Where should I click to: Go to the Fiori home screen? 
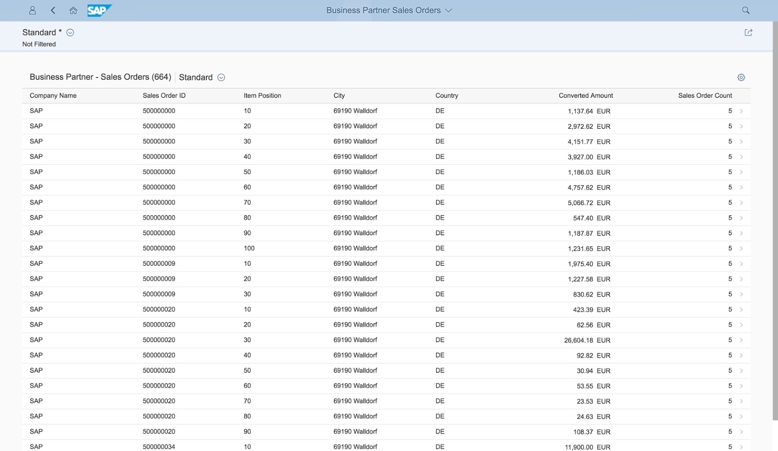point(73,10)
